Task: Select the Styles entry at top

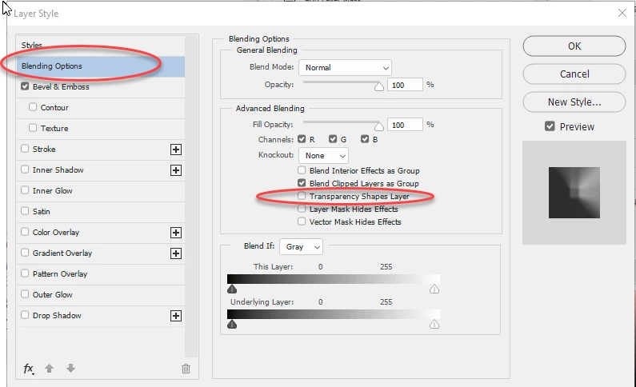Action: [x=32, y=45]
